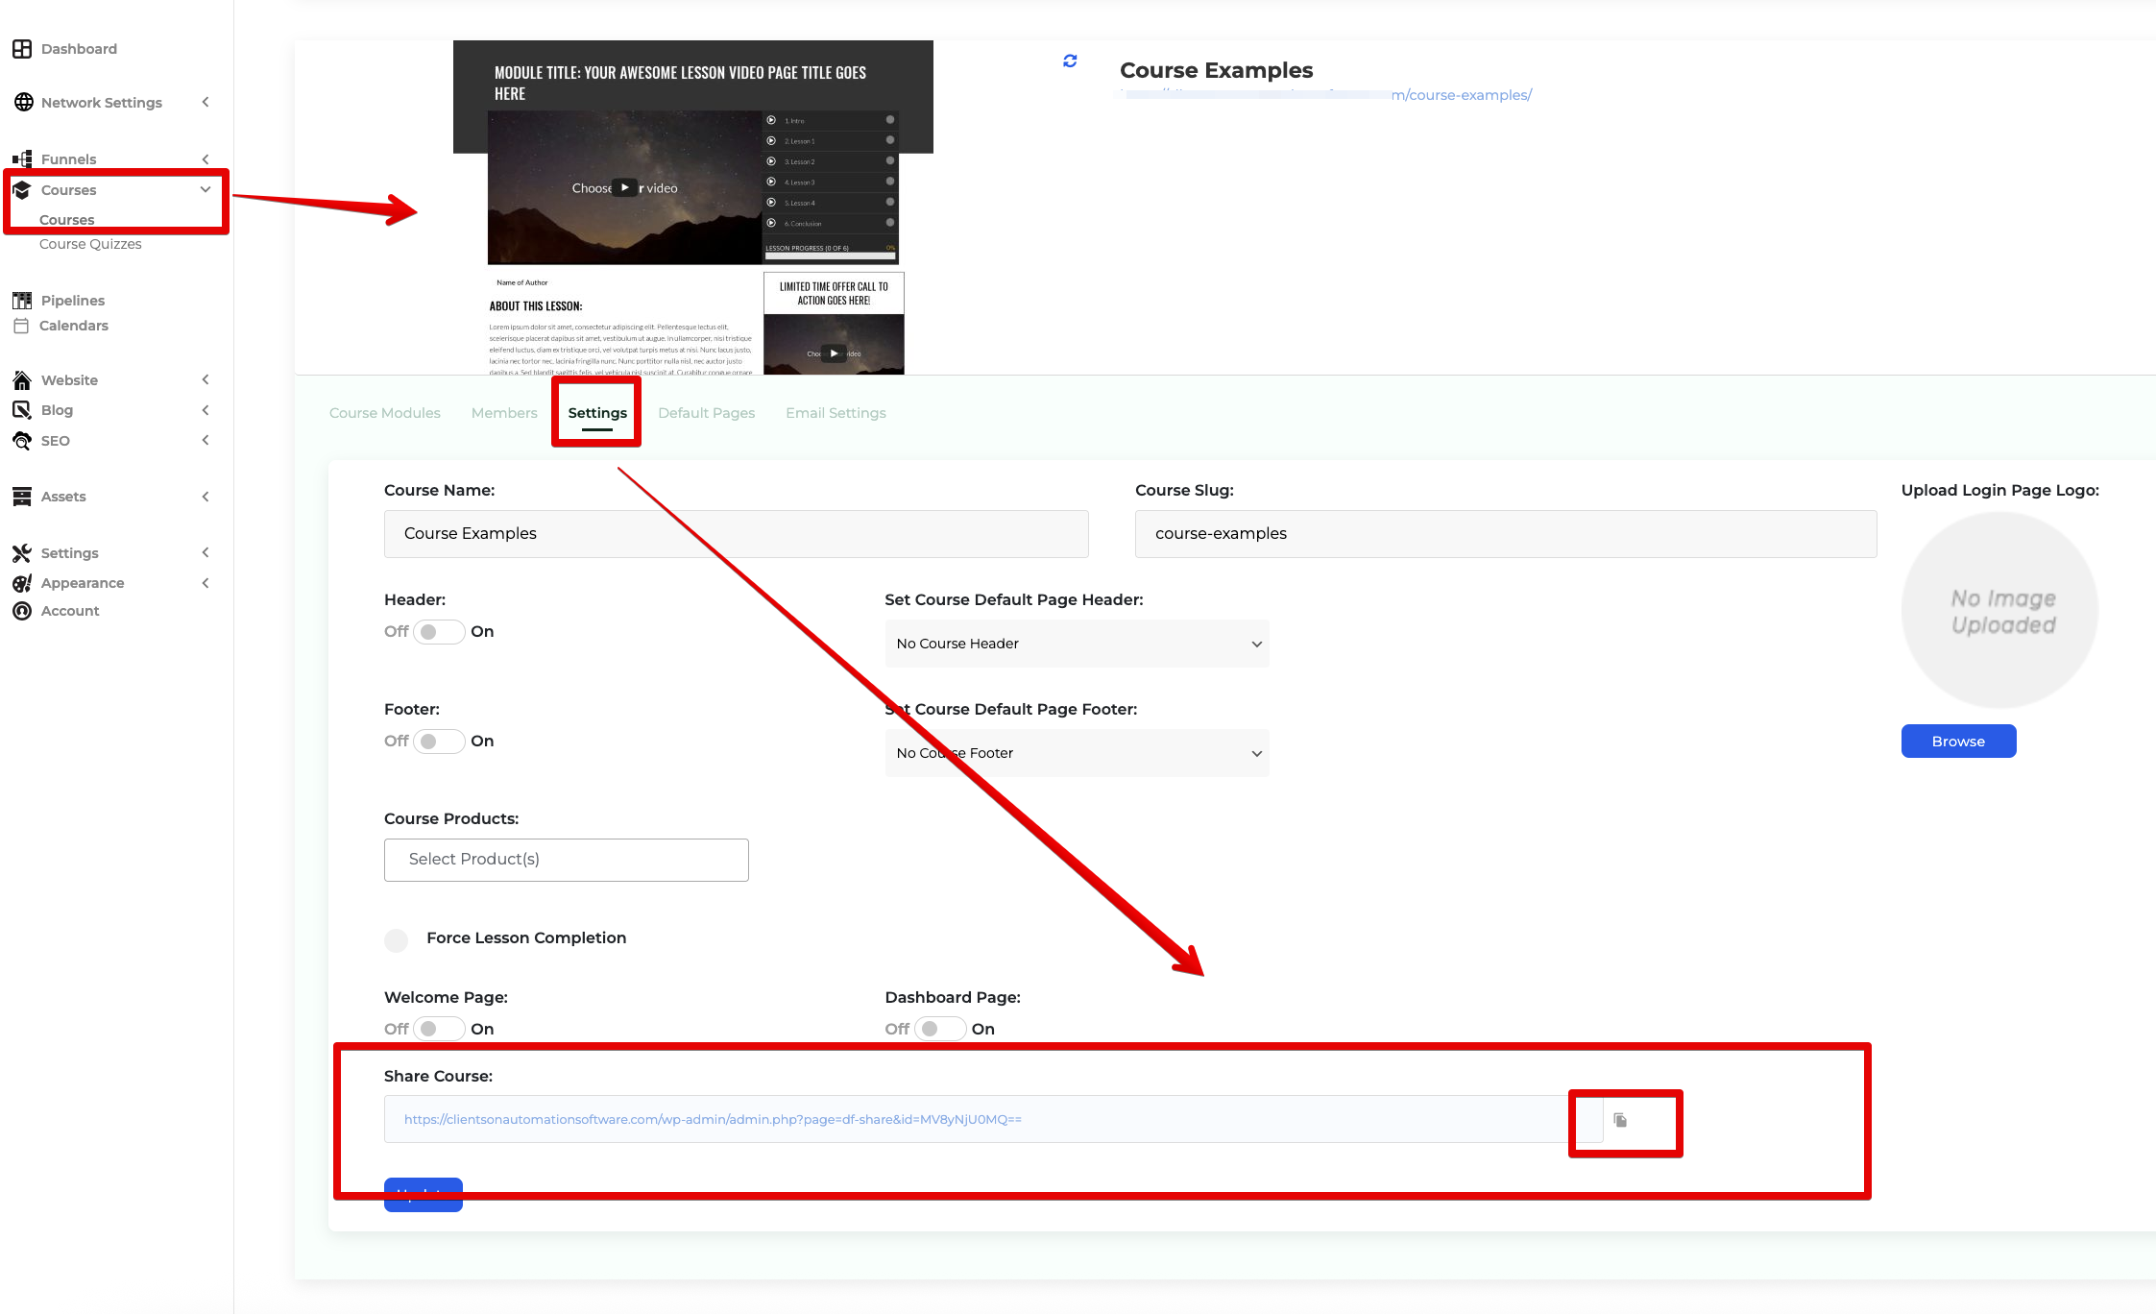Open the Calendars icon
Screen dimensions: 2156x1314
[x=22, y=326]
